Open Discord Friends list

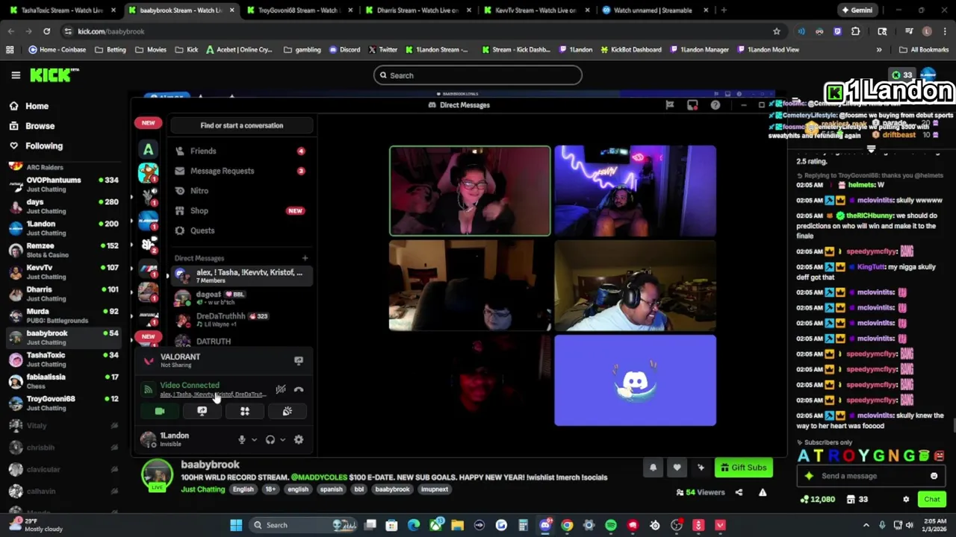coord(240,151)
